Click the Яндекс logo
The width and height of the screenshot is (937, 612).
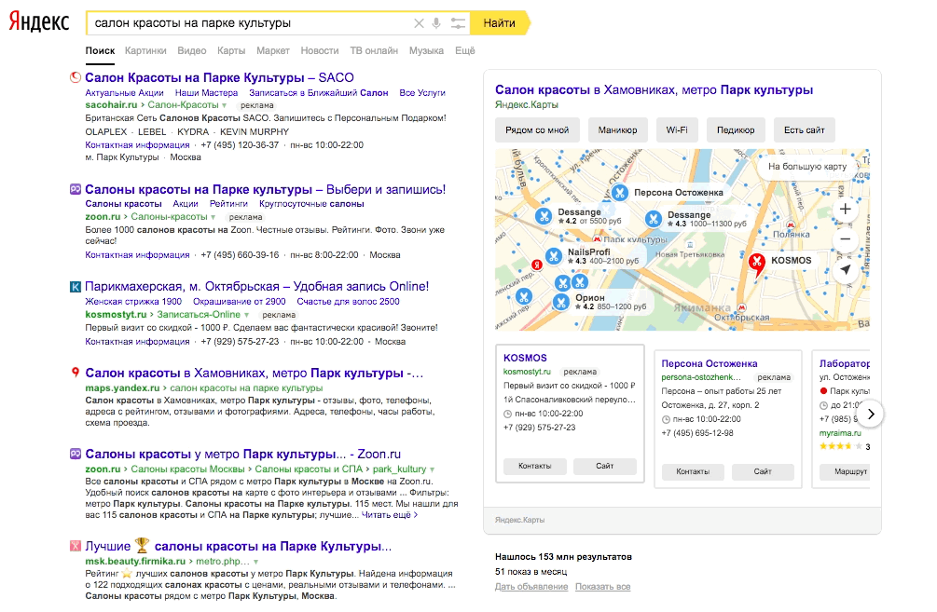(x=39, y=22)
